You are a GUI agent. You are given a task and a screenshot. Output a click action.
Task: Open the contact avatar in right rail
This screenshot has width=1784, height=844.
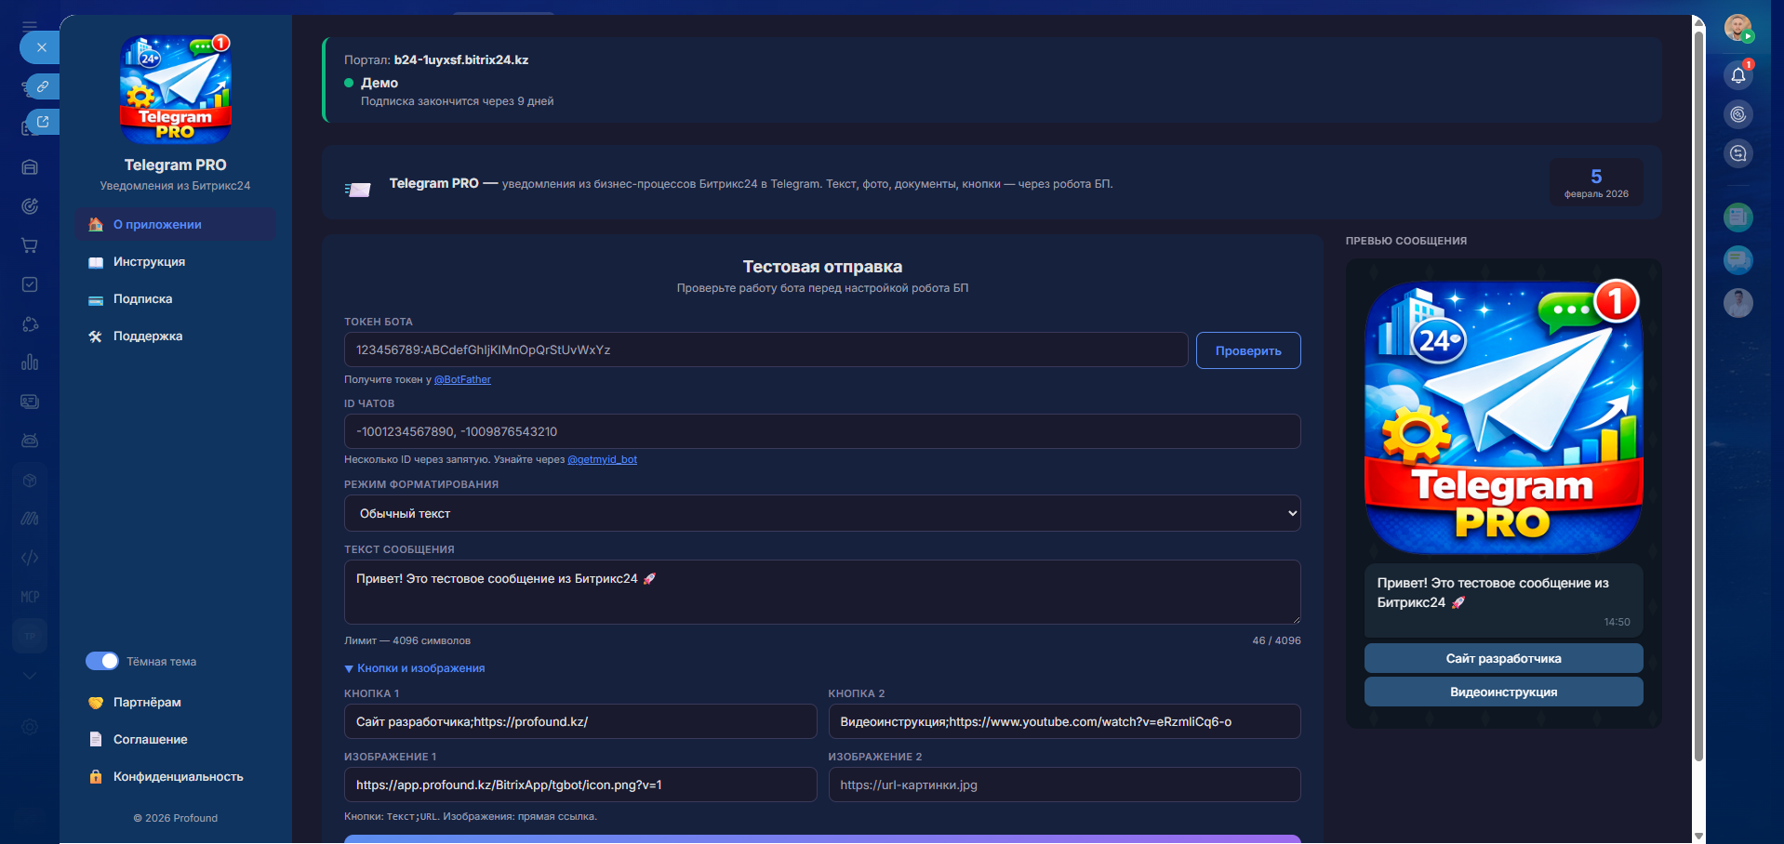click(x=1737, y=303)
